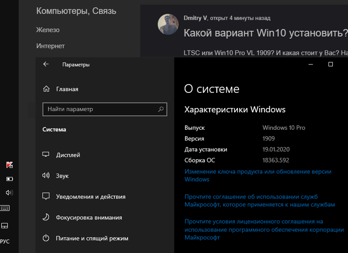
Task: Open the Интернет category in browser page
Action: pyautogui.click(x=50, y=46)
